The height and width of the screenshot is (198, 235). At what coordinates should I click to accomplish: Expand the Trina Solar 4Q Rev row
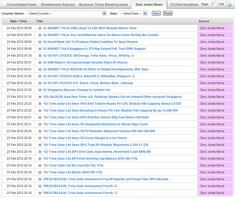coord(40,172)
